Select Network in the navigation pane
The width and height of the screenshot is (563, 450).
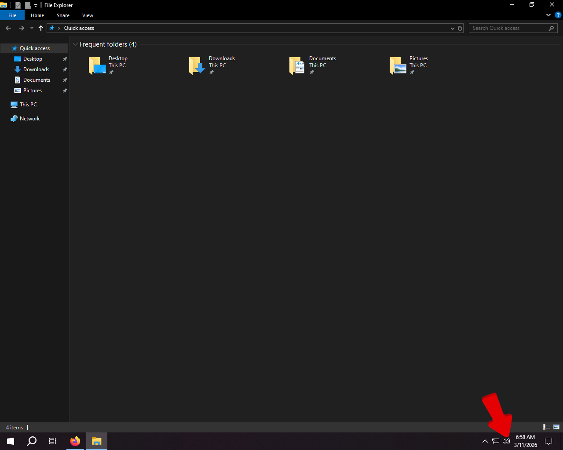[x=29, y=119]
